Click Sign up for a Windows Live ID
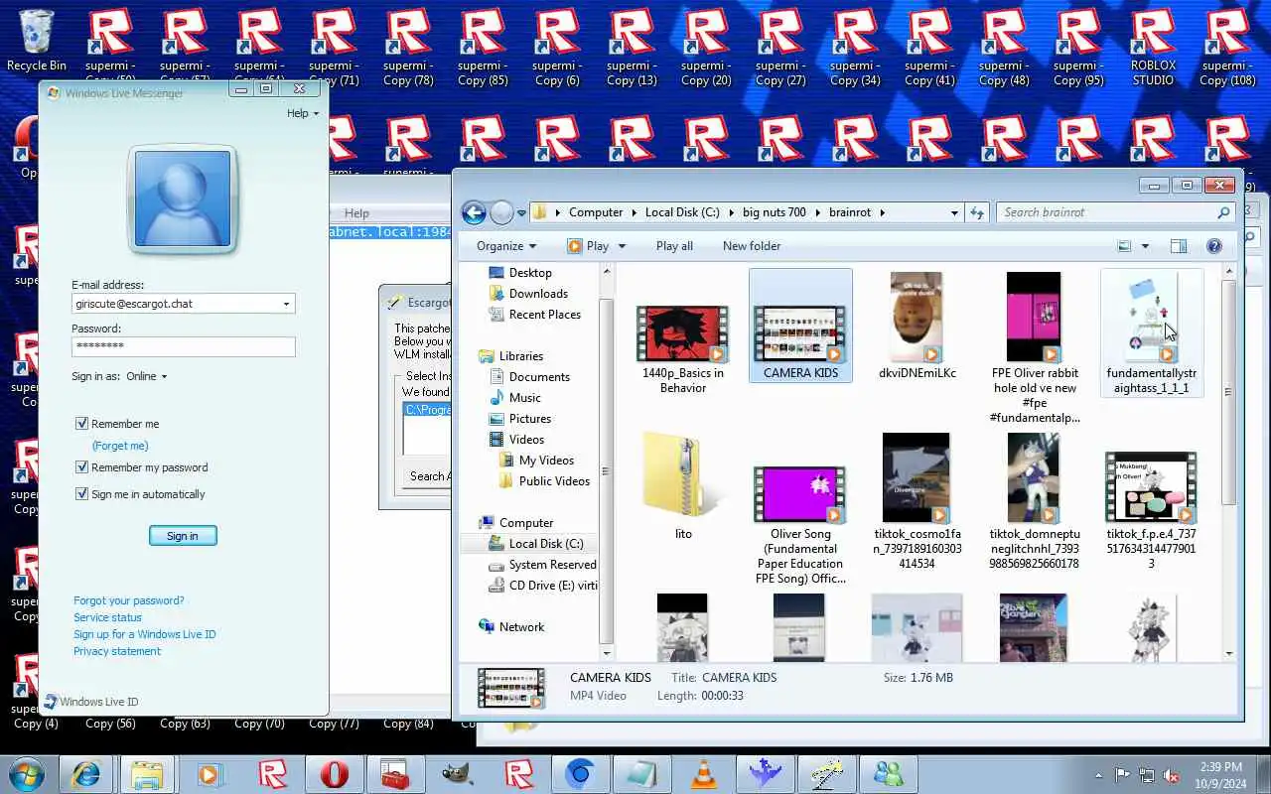 click(144, 634)
